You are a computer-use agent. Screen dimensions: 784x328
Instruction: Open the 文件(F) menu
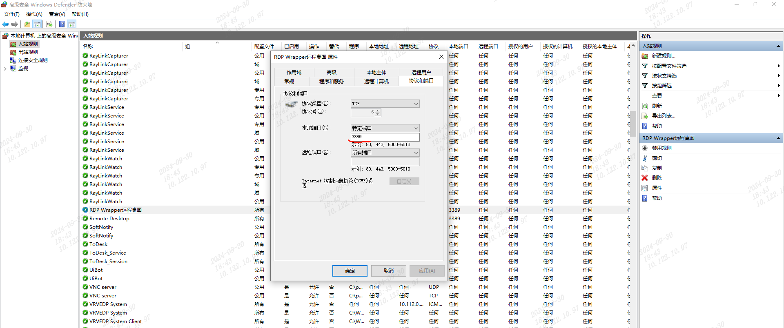12,14
